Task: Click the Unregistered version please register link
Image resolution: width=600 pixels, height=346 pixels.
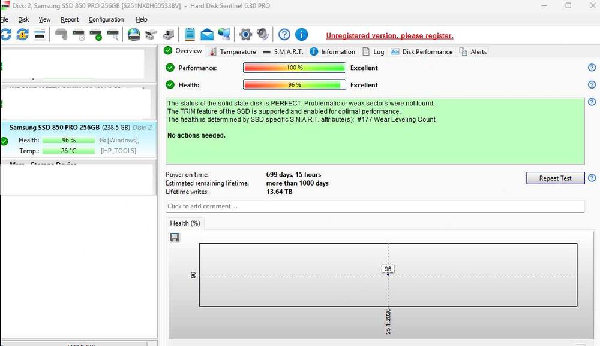Action: [389, 35]
